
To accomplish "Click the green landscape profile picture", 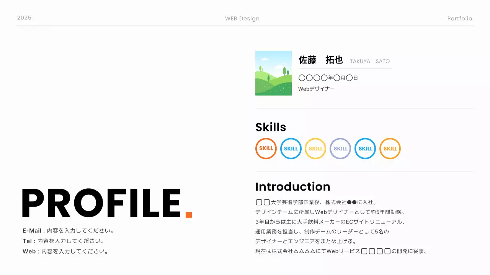I will (273, 73).
